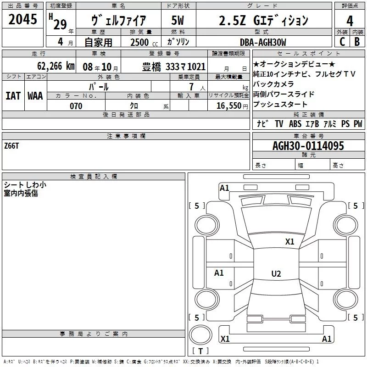Viewport: 367px width, 367px height.
Task: Click inspector note 室内内張傷
Action: (21, 193)
